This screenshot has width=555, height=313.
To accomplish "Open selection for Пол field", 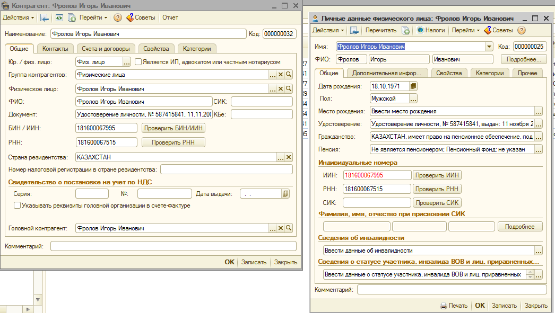I will (x=413, y=99).
